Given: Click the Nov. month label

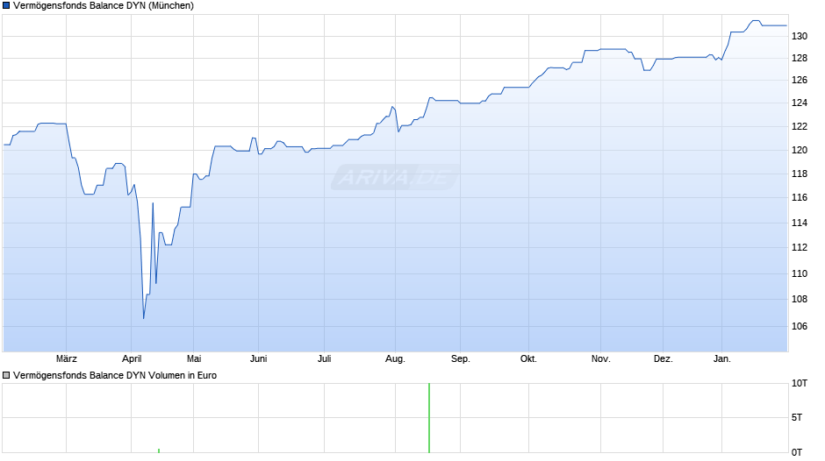Looking at the screenshot, I should [601, 359].
